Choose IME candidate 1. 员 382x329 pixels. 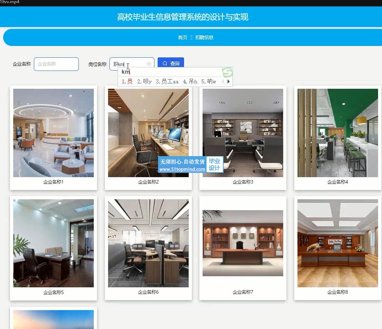coord(127,82)
